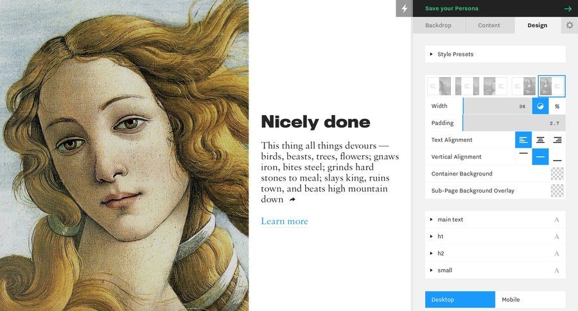The width and height of the screenshot is (578, 311).
Task: Align text to the left
Action: (523, 140)
